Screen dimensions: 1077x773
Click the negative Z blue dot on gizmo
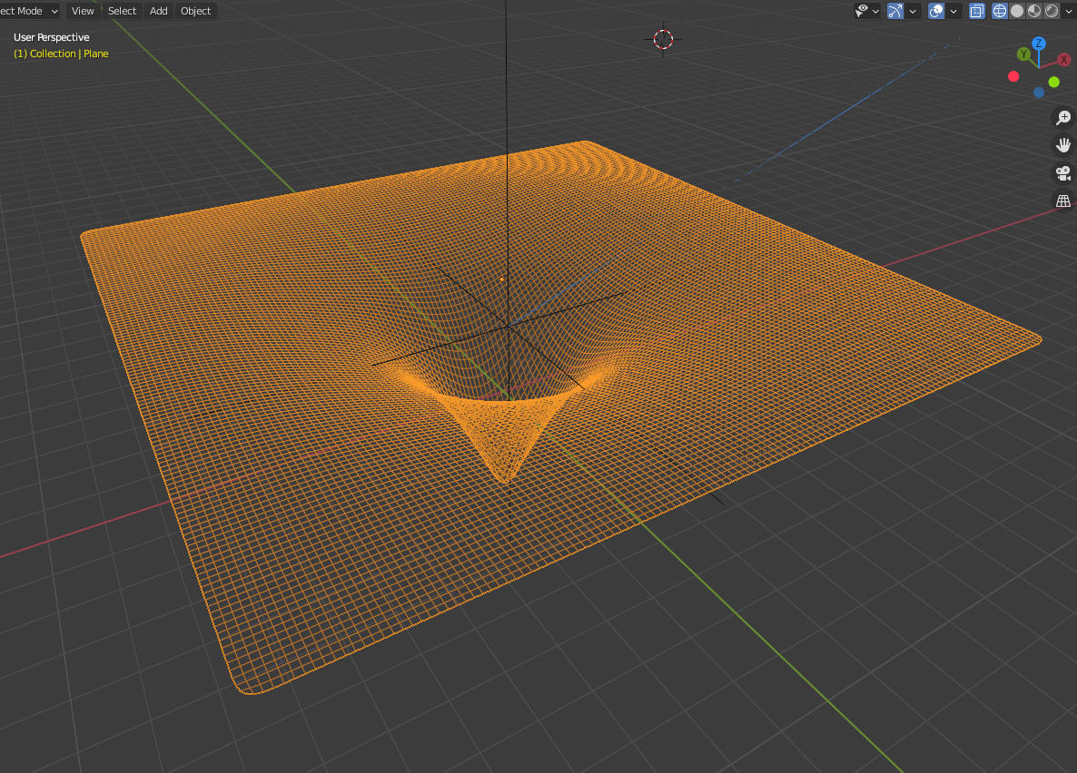[1039, 93]
